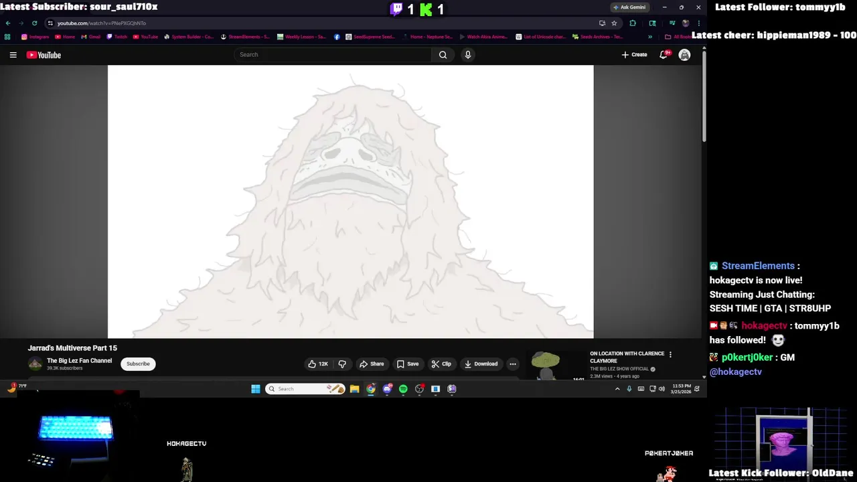The width and height of the screenshot is (857, 482).
Task: Open the Clarence Claymore recommended video thumbnail
Action: 555,366
